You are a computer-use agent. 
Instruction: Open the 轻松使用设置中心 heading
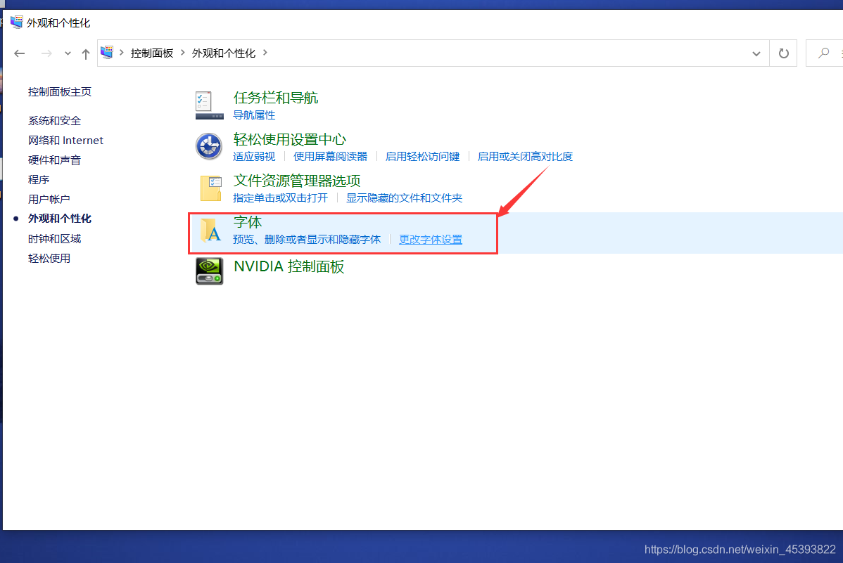290,140
